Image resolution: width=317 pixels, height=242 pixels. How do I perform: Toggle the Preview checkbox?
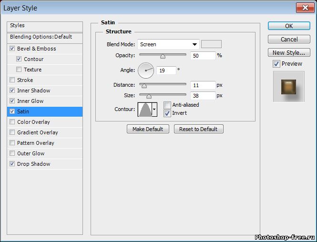pyautogui.click(x=276, y=64)
